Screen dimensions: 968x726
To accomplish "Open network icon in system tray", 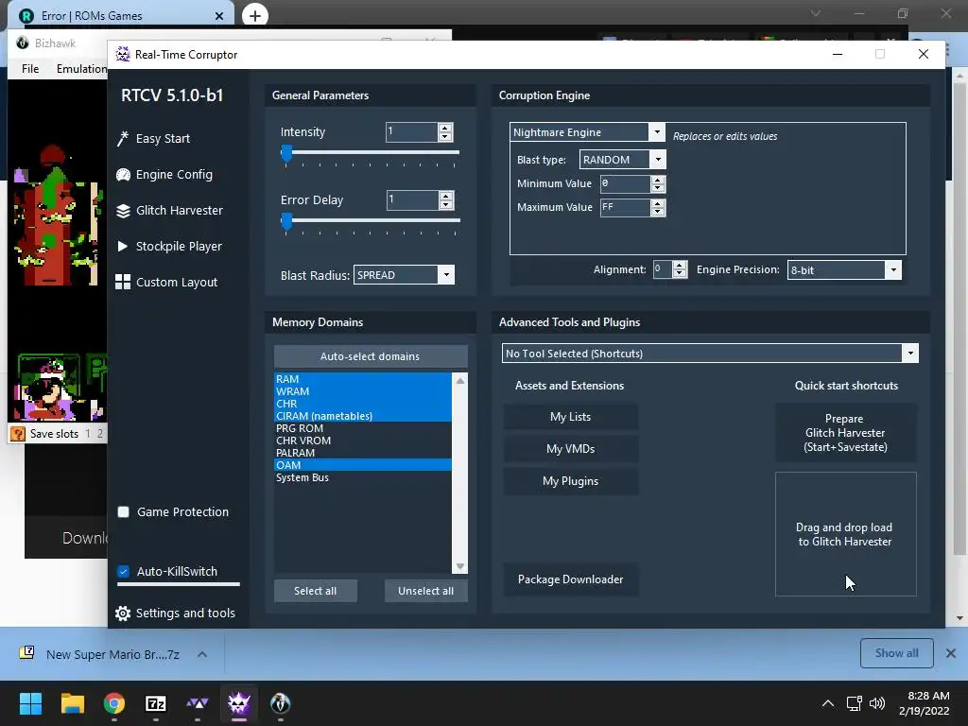I will pos(854,703).
